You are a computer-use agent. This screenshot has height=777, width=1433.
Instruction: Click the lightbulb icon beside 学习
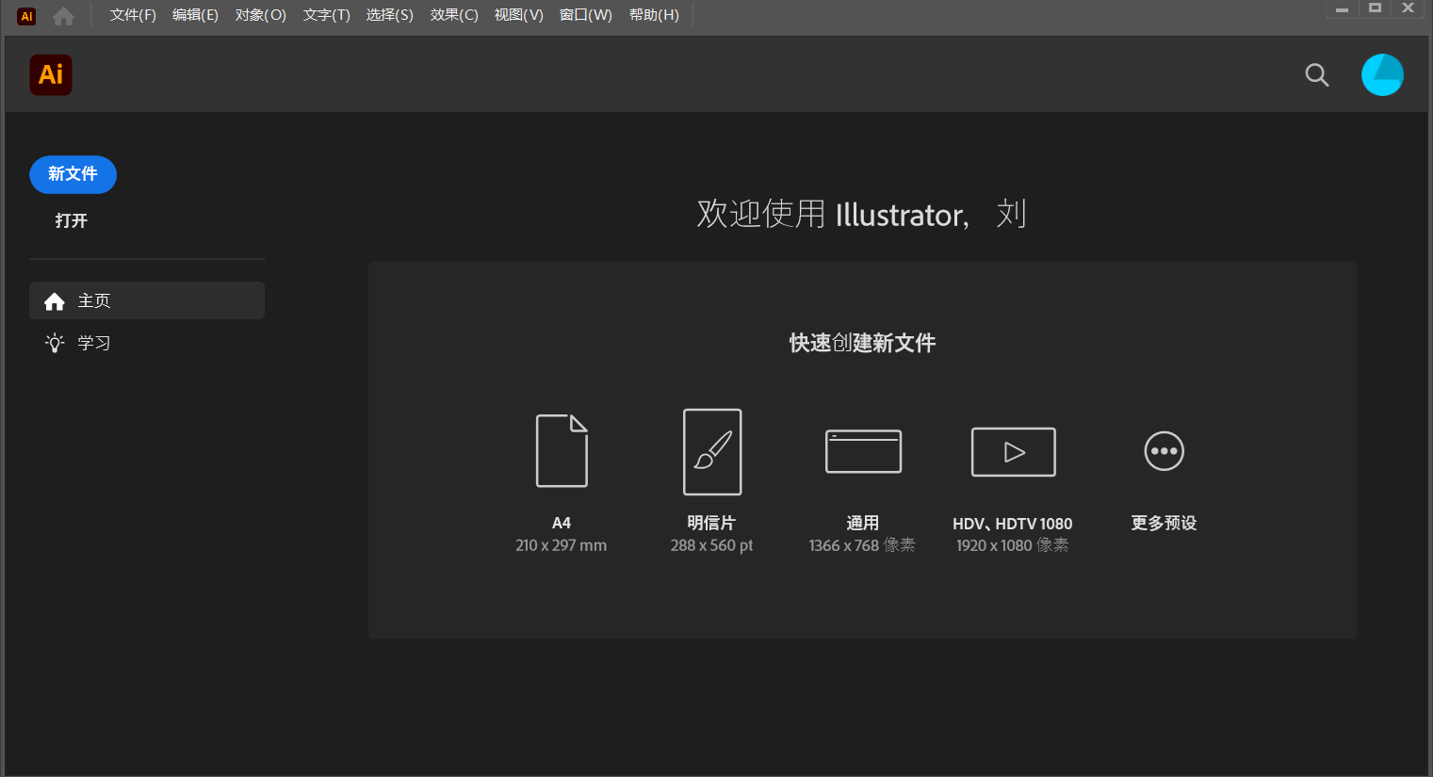[55, 343]
